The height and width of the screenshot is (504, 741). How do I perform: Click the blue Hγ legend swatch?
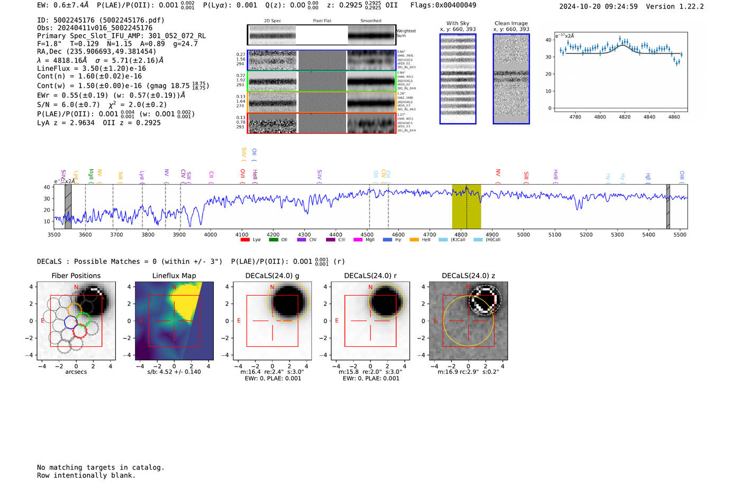pyautogui.click(x=387, y=240)
